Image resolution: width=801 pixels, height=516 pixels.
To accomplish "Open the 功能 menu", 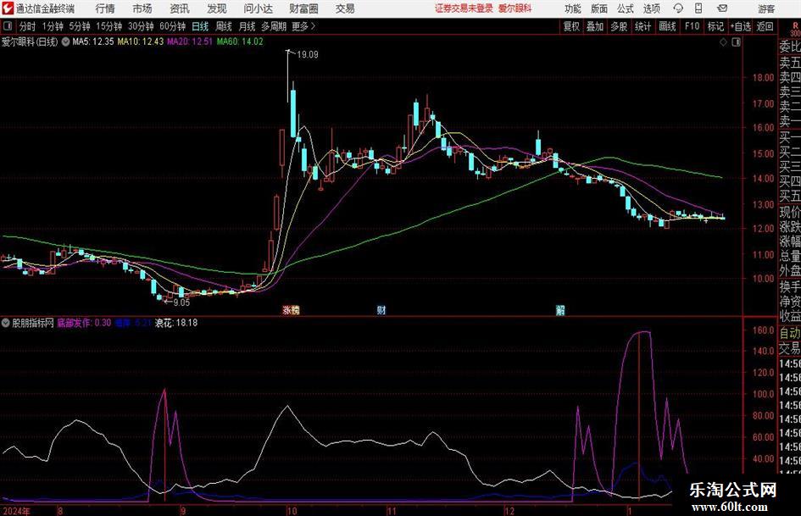I will (x=573, y=8).
